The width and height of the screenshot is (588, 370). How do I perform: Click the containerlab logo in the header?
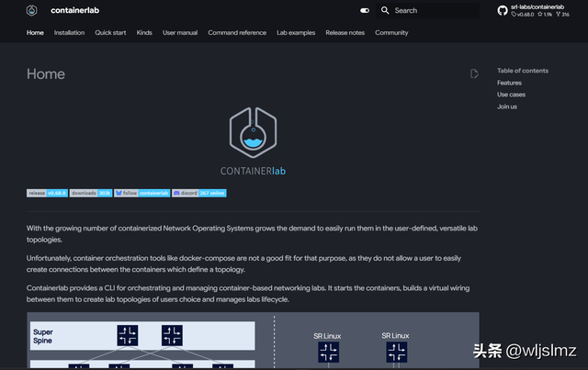coord(31,10)
